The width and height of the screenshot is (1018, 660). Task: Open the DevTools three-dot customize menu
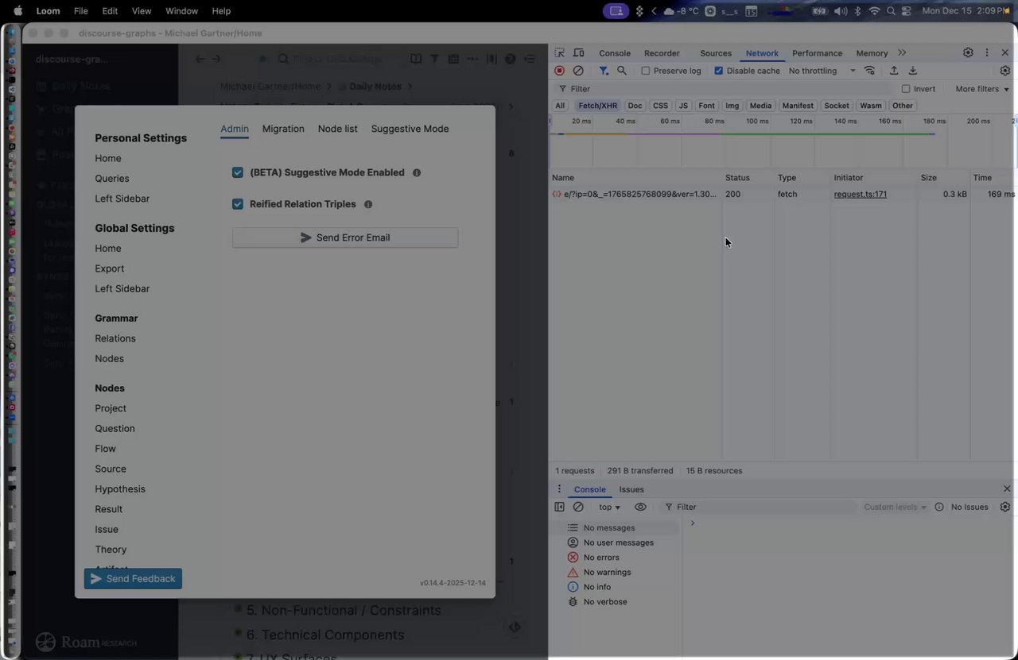(x=987, y=53)
